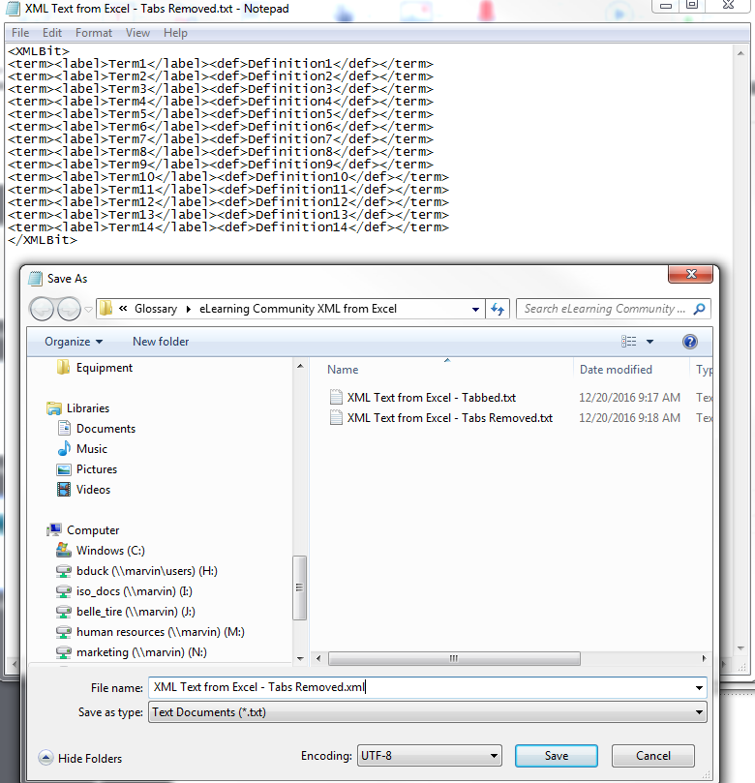Open the View menu in Notepad
This screenshot has height=783, width=755.
[137, 33]
